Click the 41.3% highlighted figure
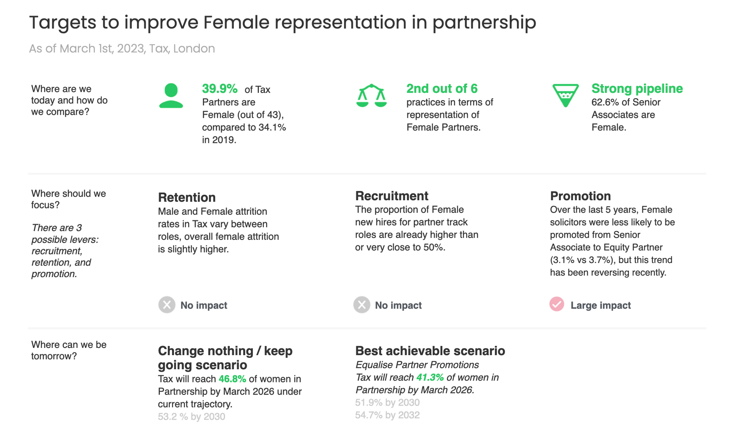Image resolution: width=734 pixels, height=440 pixels. pyautogui.click(x=430, y=377)
